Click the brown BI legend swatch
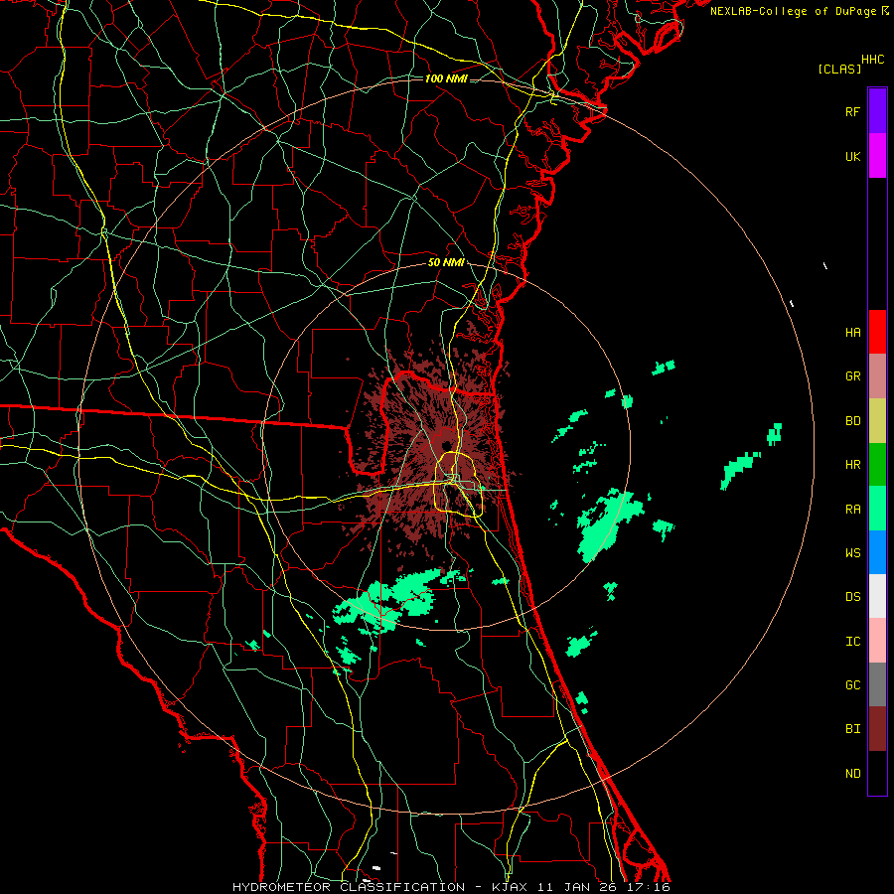 coord(877,729)
